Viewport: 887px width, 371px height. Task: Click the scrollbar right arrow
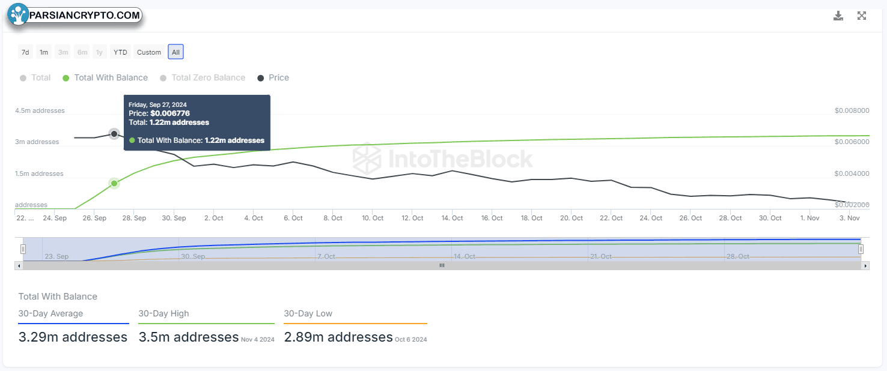865,265
